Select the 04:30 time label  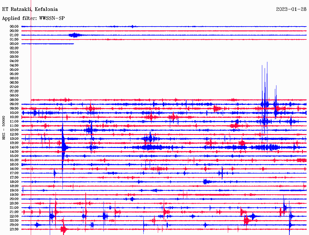(x=14, y=65)
